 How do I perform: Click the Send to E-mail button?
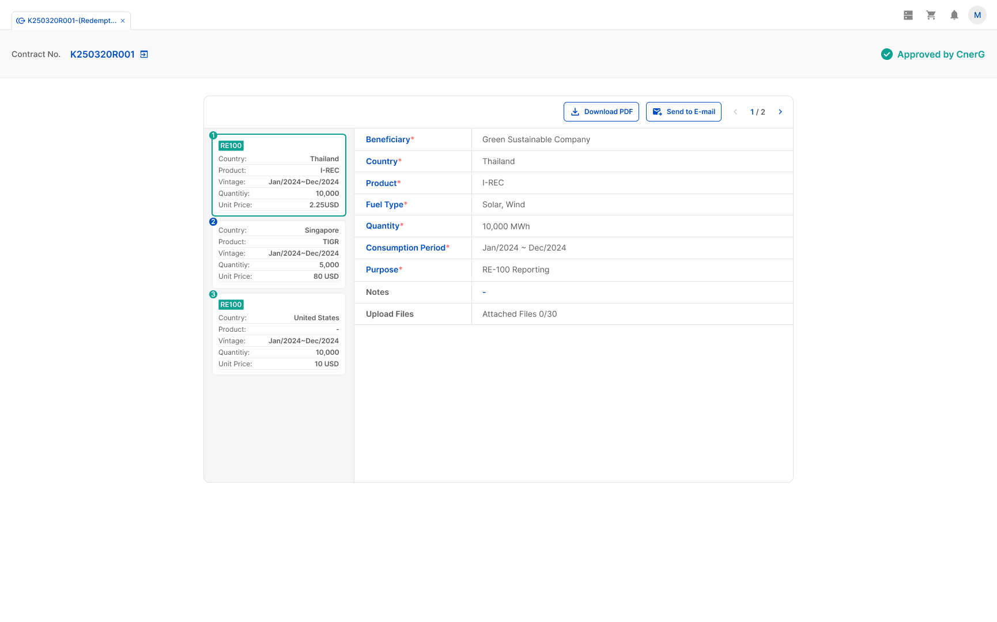pyautogui.click(x=683, y=112)
